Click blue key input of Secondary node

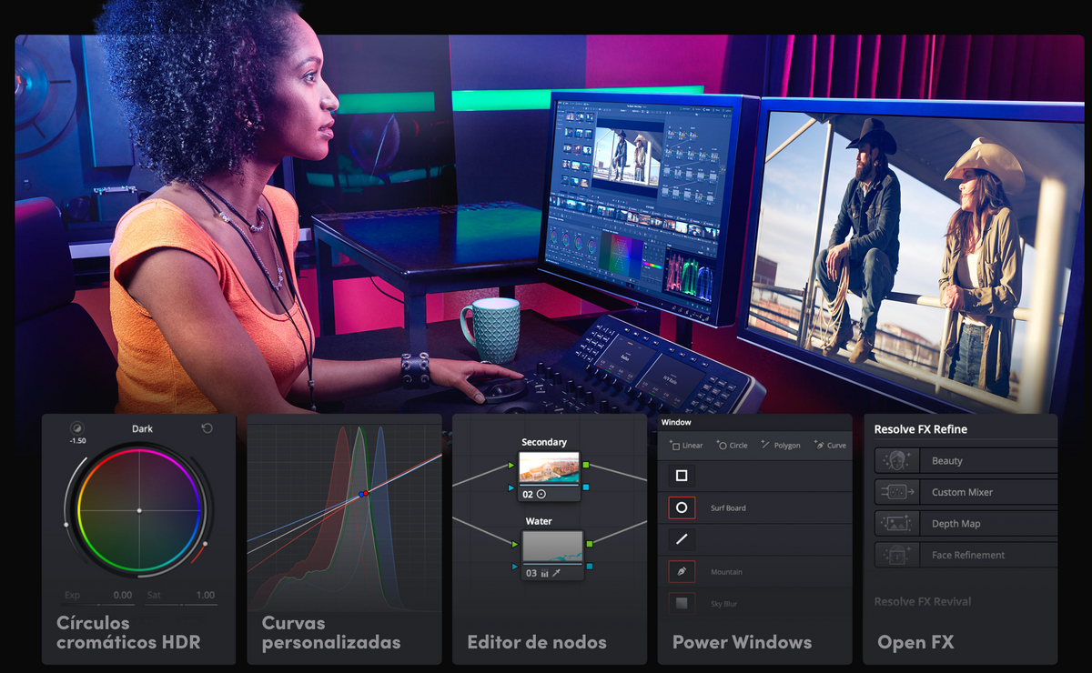coord(512,487)
